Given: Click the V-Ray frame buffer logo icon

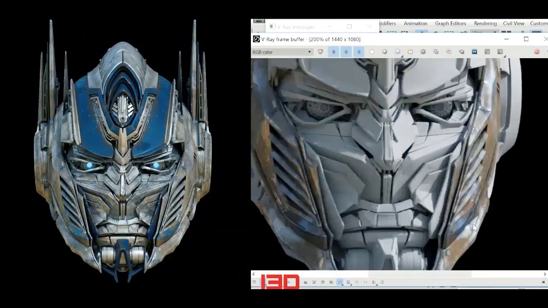Looking at the screenshot, I should click(x=256, y=39).
